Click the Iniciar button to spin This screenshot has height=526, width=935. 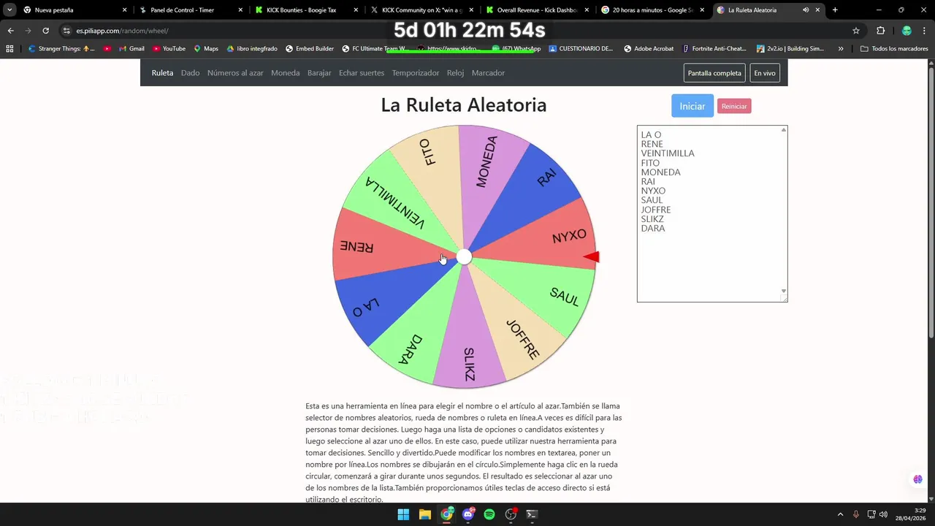pyautogui.click(x=692, y=106)
